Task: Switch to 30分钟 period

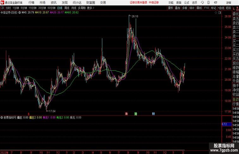Action: point(42,8)
